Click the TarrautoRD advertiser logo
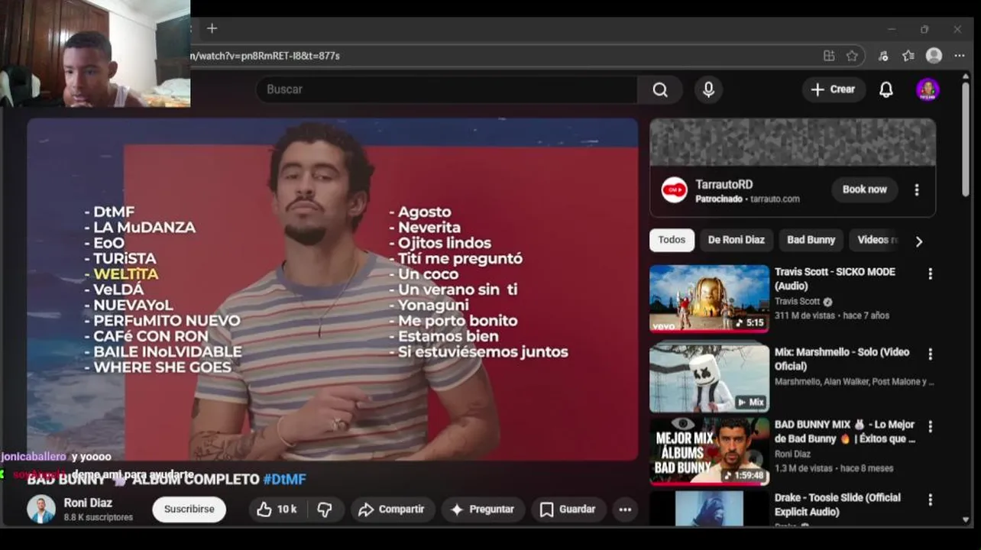The width and height of the screenshot is (981, 550). click(674, 189)
